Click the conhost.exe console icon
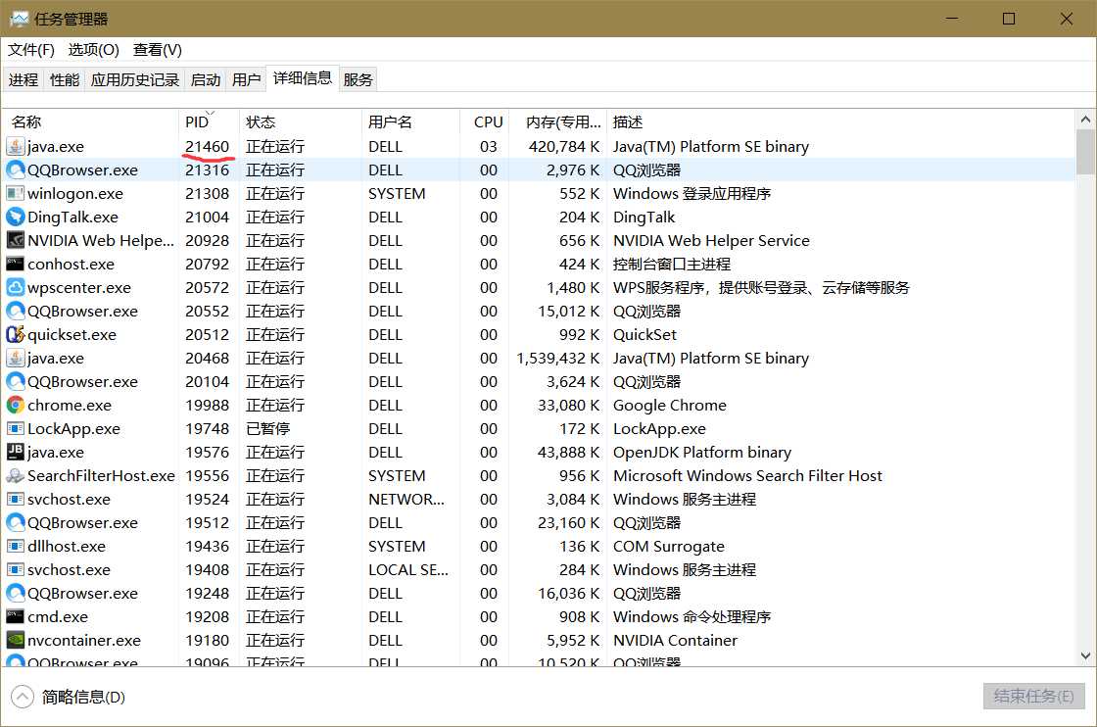 16,264
